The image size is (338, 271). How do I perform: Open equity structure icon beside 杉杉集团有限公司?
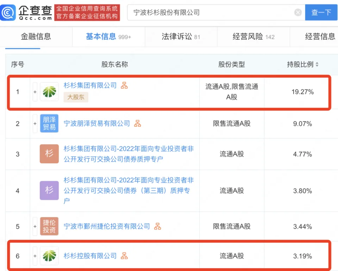tap(124, 85)
